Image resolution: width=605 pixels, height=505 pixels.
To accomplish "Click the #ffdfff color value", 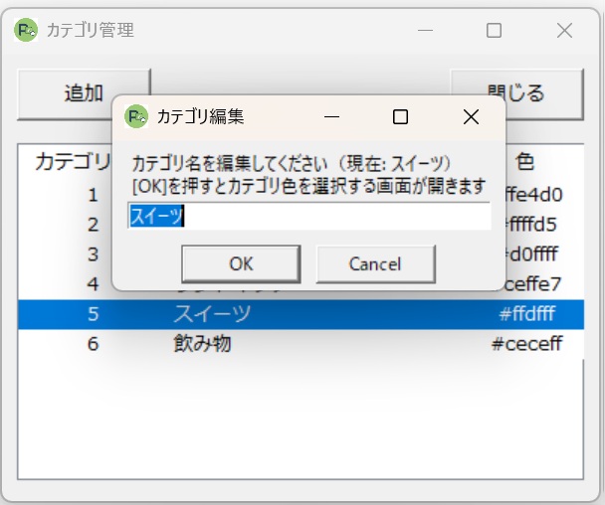I will [527, 314].
